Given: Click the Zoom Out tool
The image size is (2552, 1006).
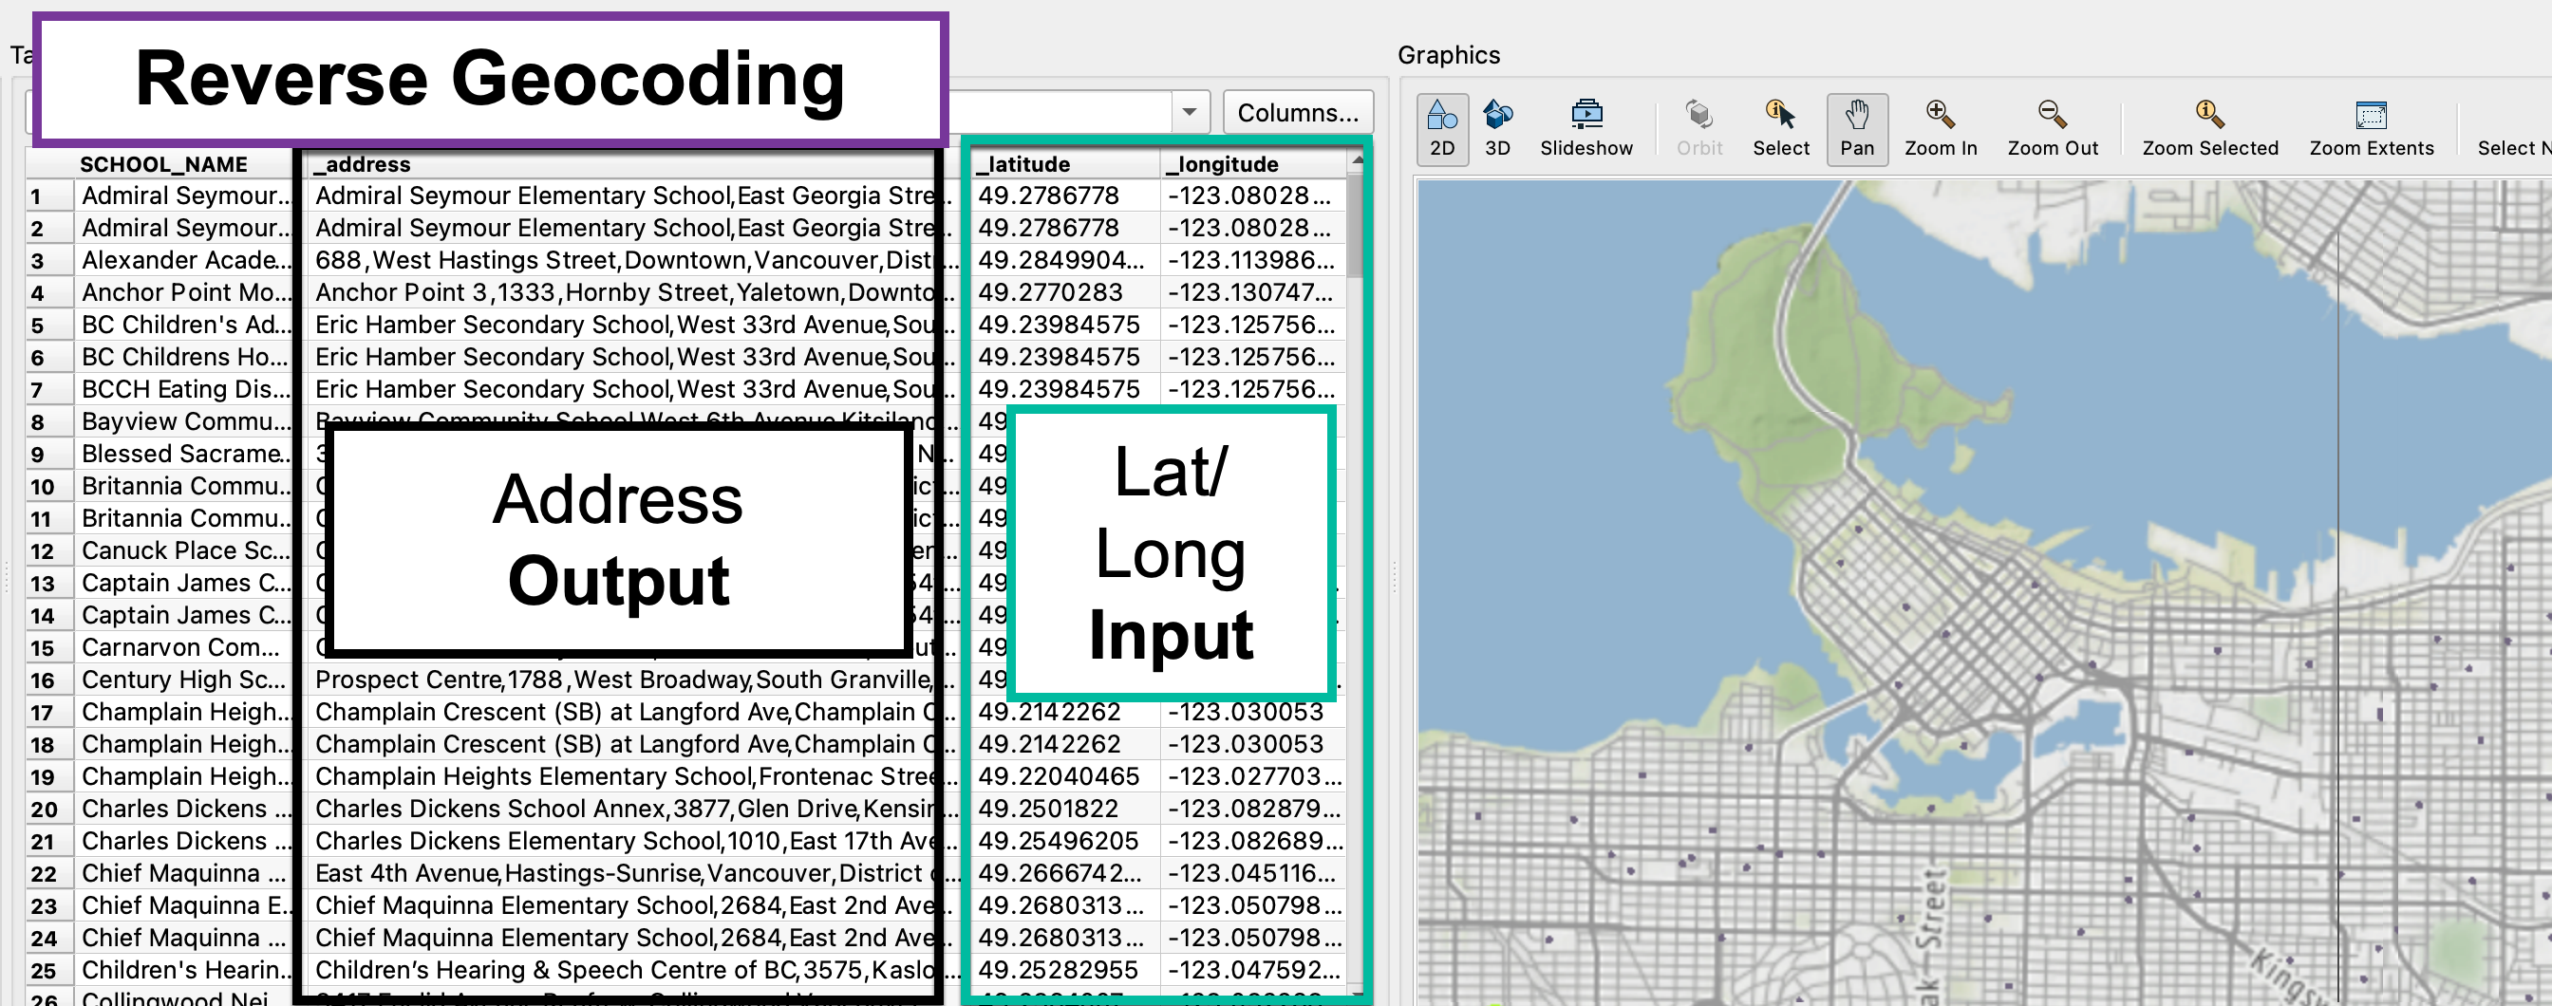Looking at the screenshot, I should (x=2052, y=127).
